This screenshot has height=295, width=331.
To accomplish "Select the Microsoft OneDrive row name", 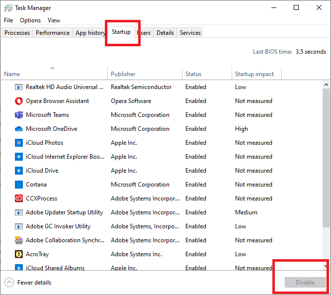I will tap(52, 129).
